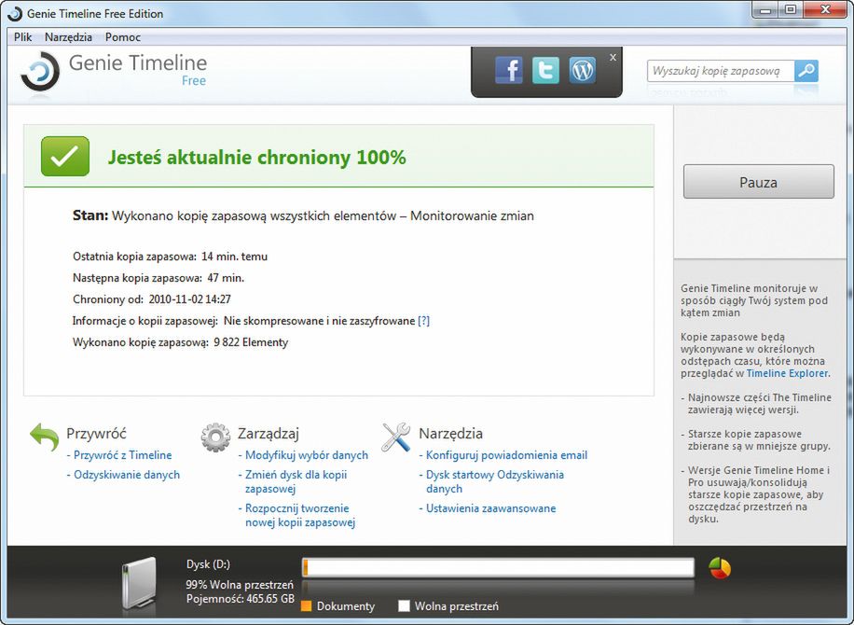Click the Zarządzaj section heading

(x=269, y=434)
